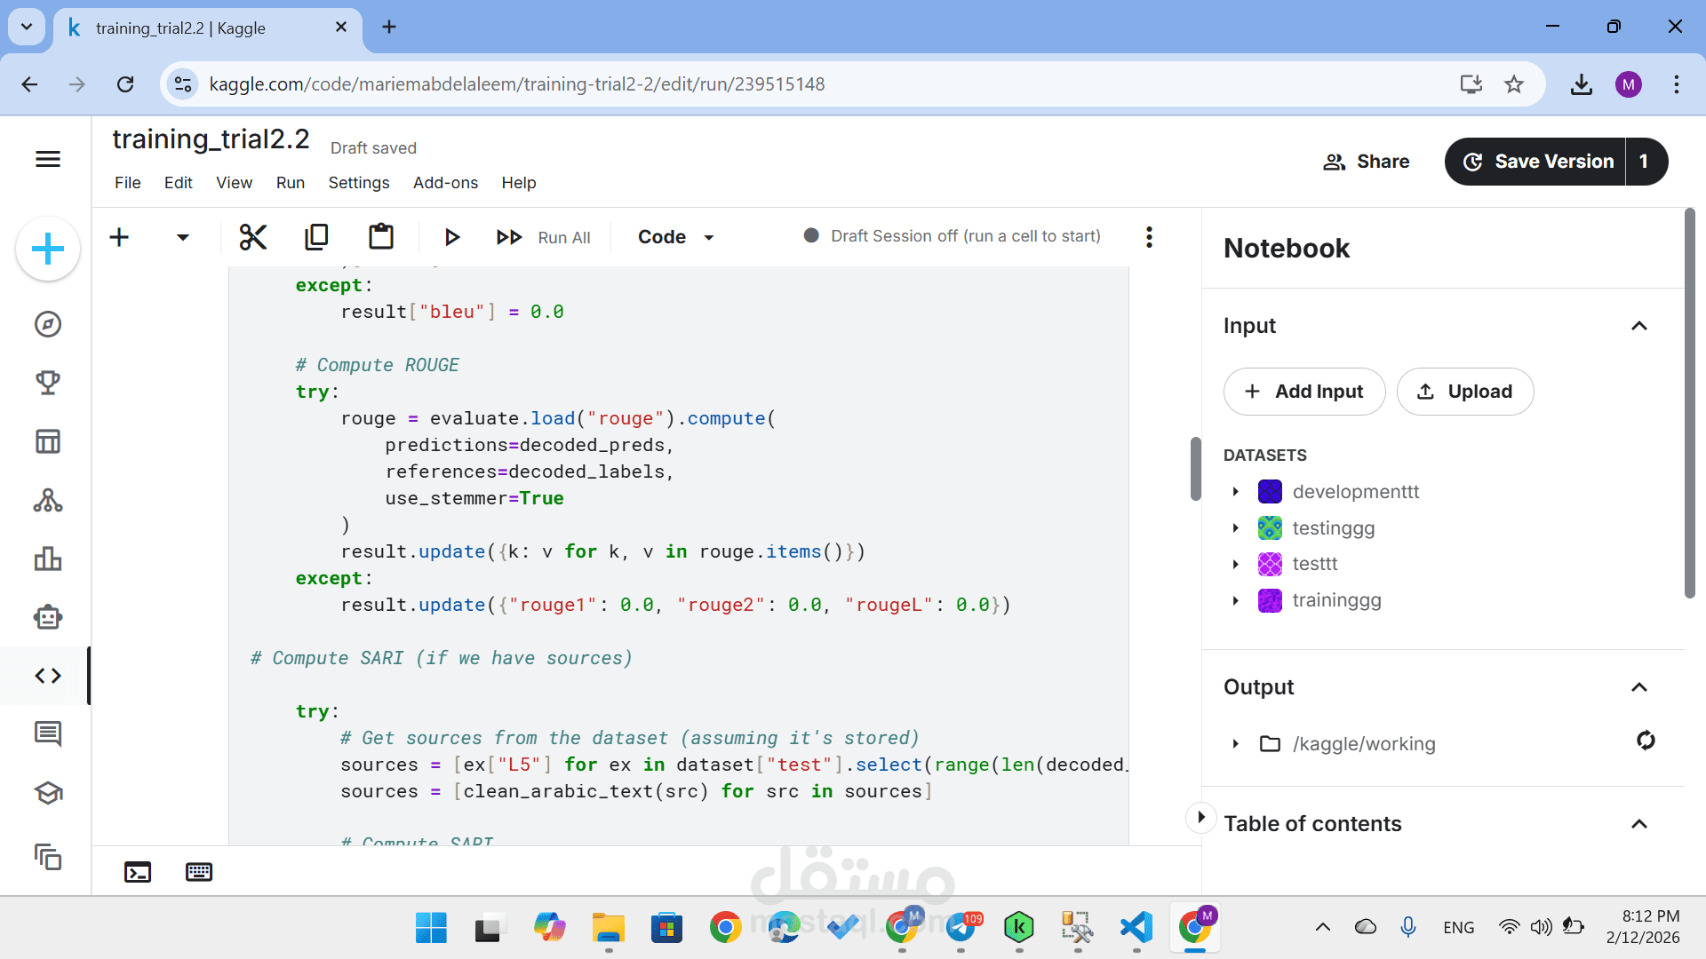The width and height of the screenshot is (1706, 959).
Task: Click the Save Version button
Action: (x=1536, y=162)
